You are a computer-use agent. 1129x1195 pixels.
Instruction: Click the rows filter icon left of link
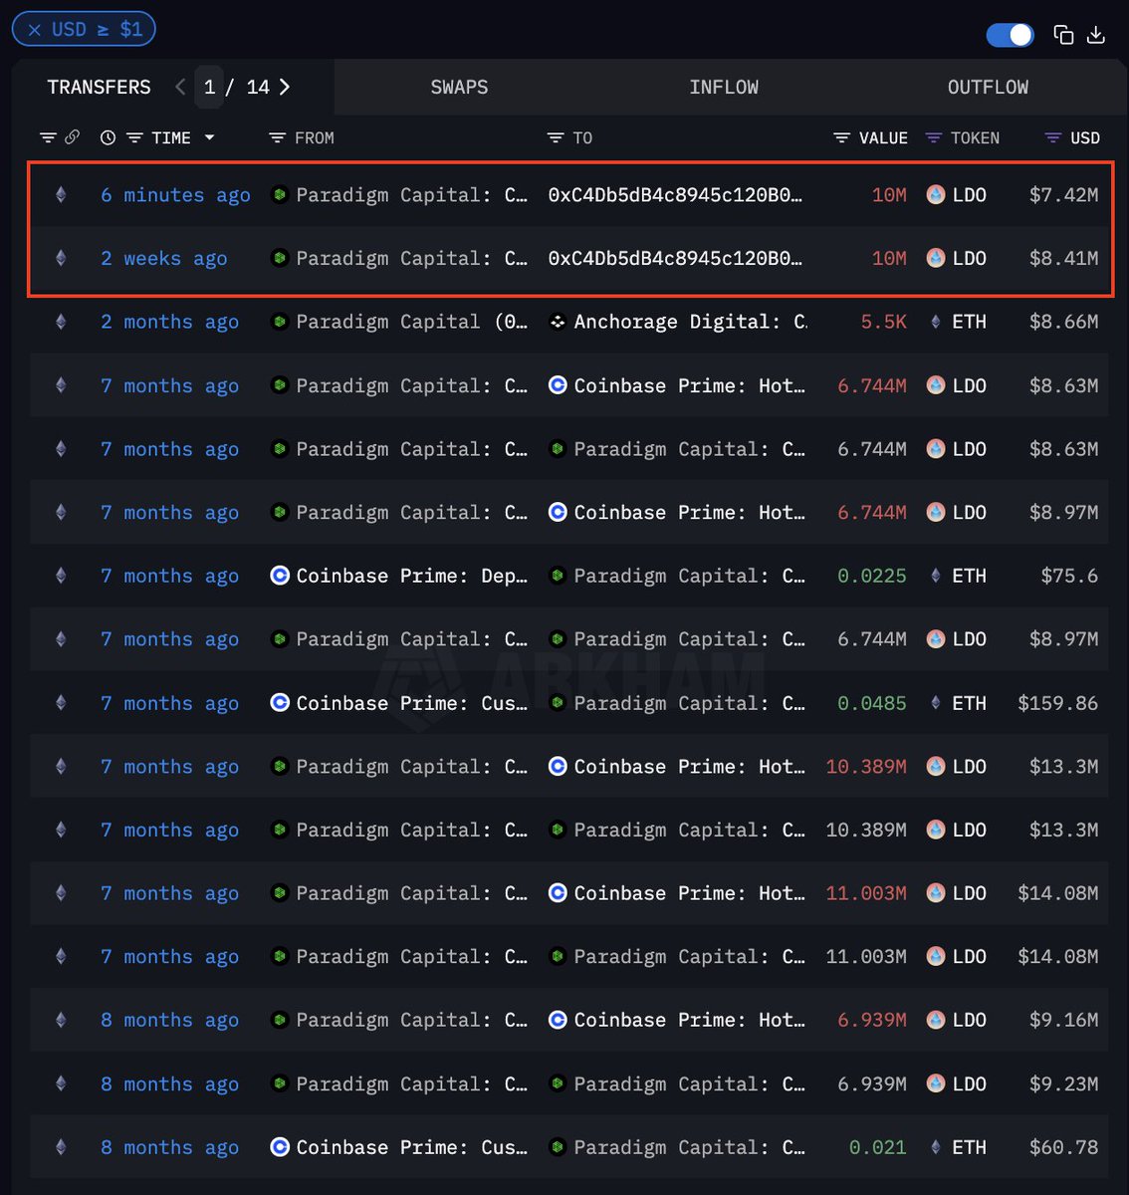(x=48, y=137)
